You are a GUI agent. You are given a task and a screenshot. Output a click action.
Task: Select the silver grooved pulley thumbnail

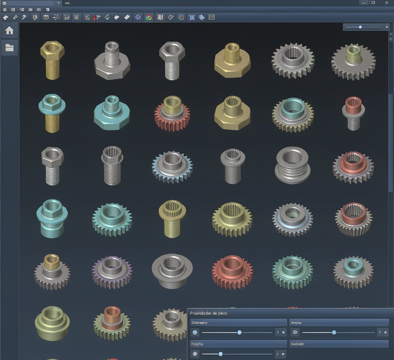(x=292, y=165)
